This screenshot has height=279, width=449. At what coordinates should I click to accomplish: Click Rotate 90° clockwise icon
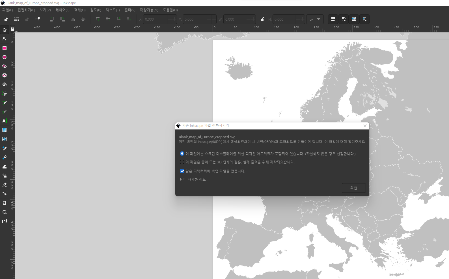(62, 19)
